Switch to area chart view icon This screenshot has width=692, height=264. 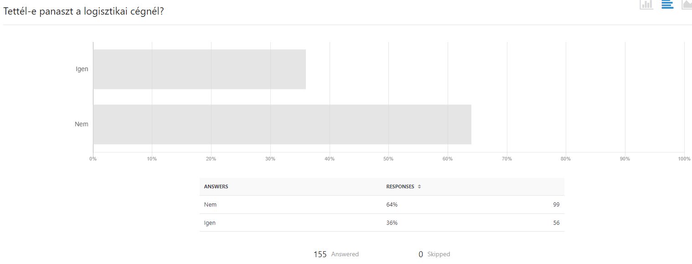click(x=687, y=5)
